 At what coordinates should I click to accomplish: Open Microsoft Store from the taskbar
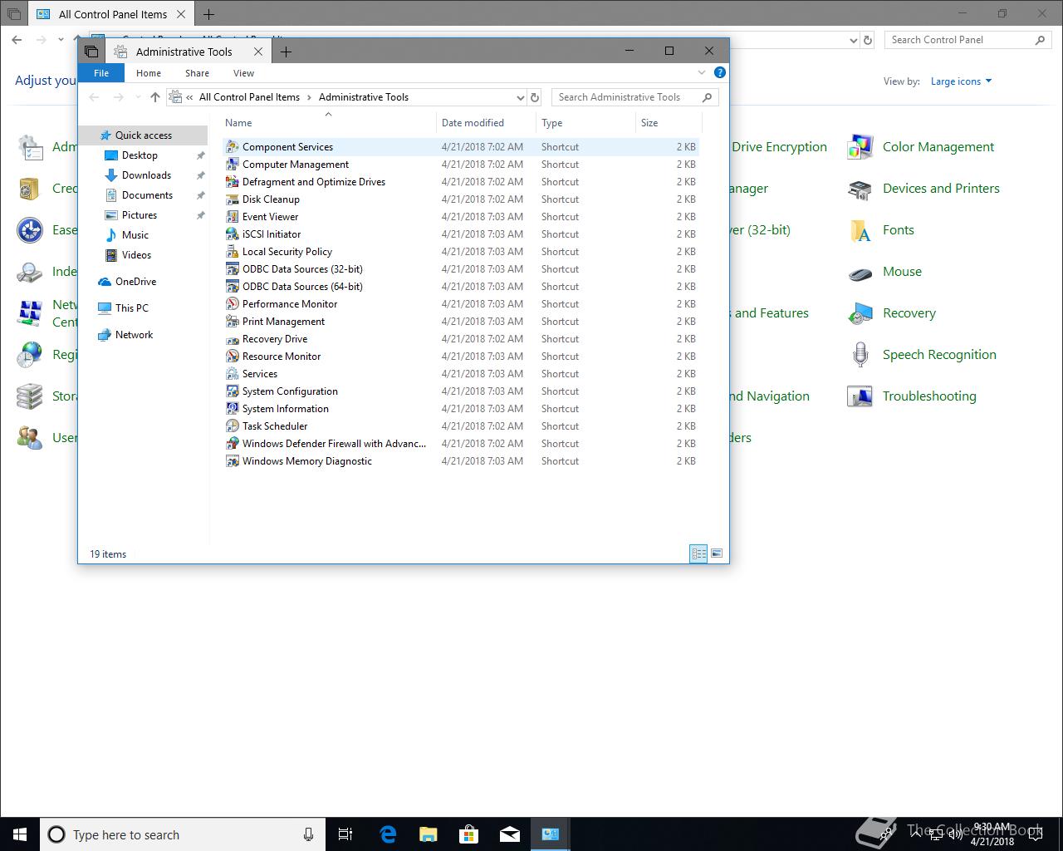[469, 834]
